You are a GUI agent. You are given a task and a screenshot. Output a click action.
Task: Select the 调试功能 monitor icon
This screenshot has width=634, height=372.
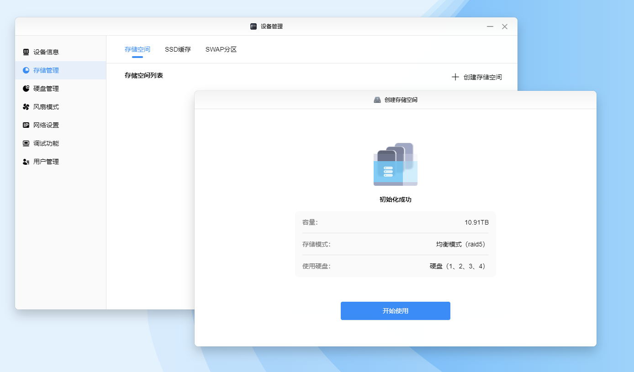(x=26, y=143)
